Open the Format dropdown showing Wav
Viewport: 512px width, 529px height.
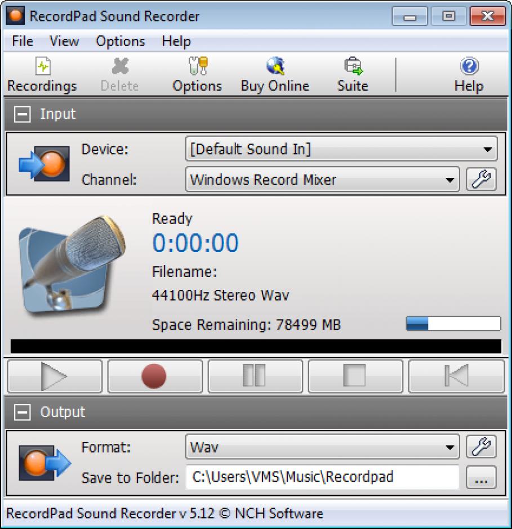[x=323, y=447]
